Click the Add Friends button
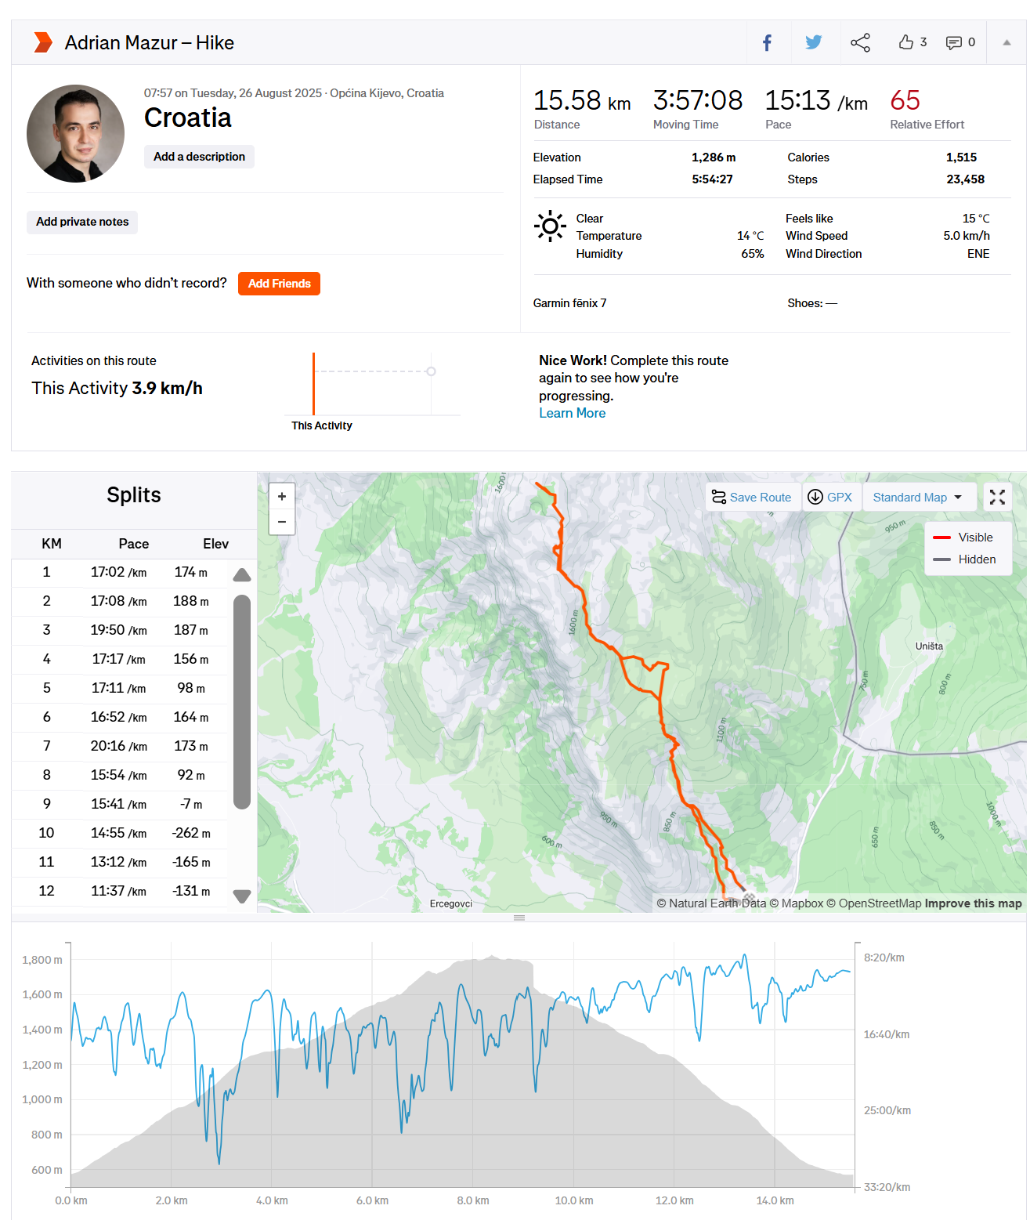Viewport: 1030px width, 1220px height. pyautogui.click(x=278, y=284)
